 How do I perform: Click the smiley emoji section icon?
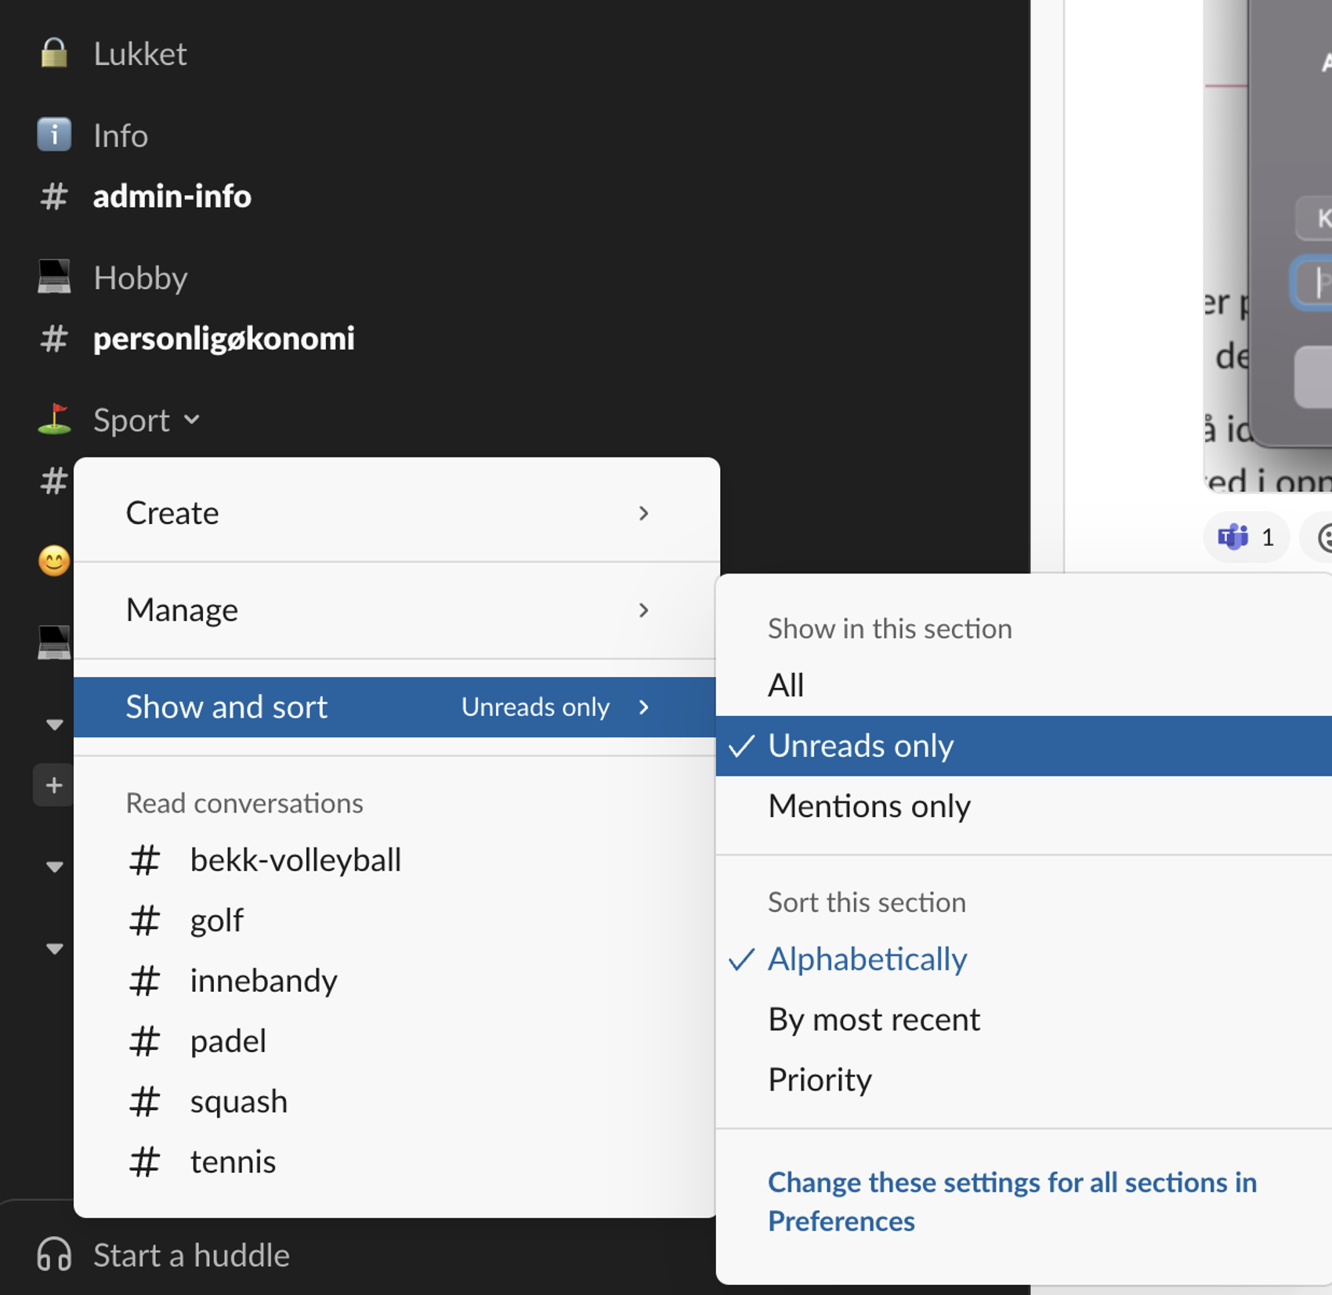(54, 561)
